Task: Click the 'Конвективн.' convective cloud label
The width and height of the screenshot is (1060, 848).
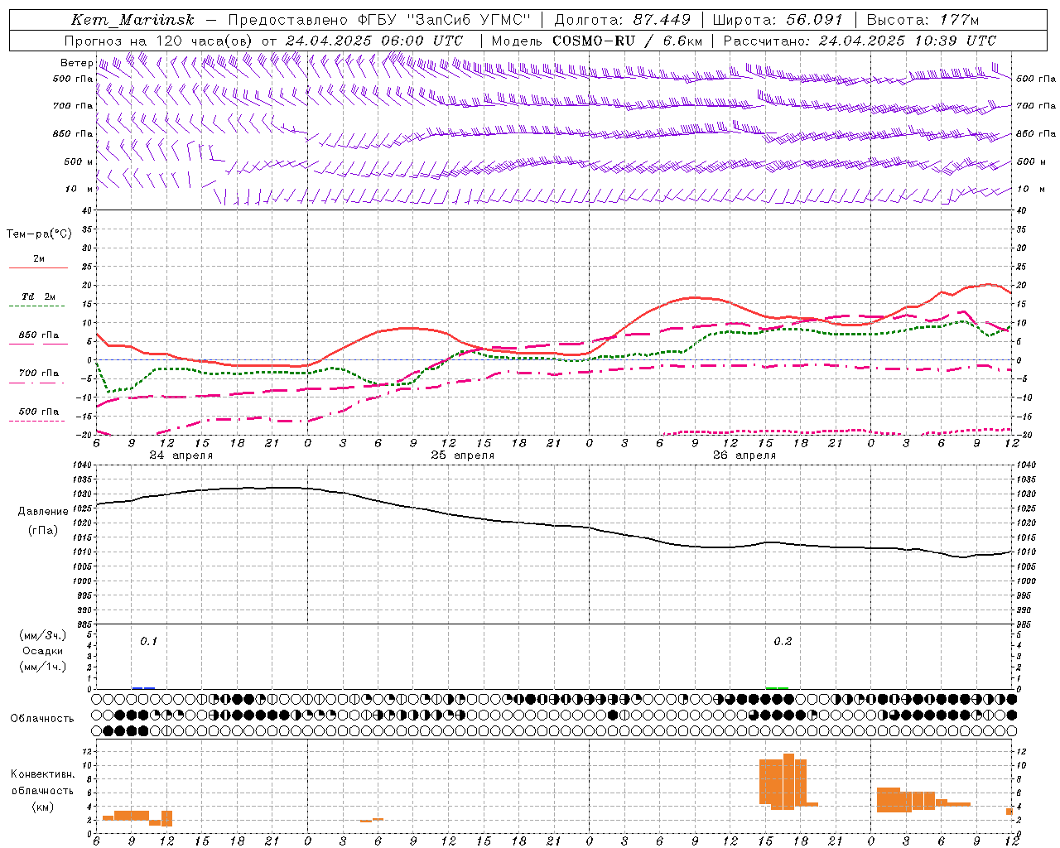Action: point(43,774)
